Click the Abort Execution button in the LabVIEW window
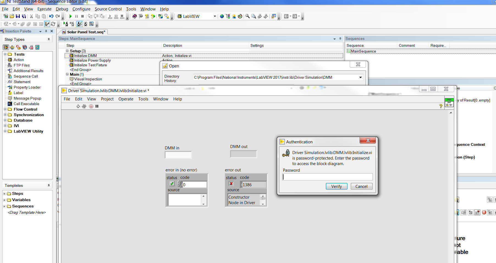Viewport: 496px width, 263px height. pos(91,106)
